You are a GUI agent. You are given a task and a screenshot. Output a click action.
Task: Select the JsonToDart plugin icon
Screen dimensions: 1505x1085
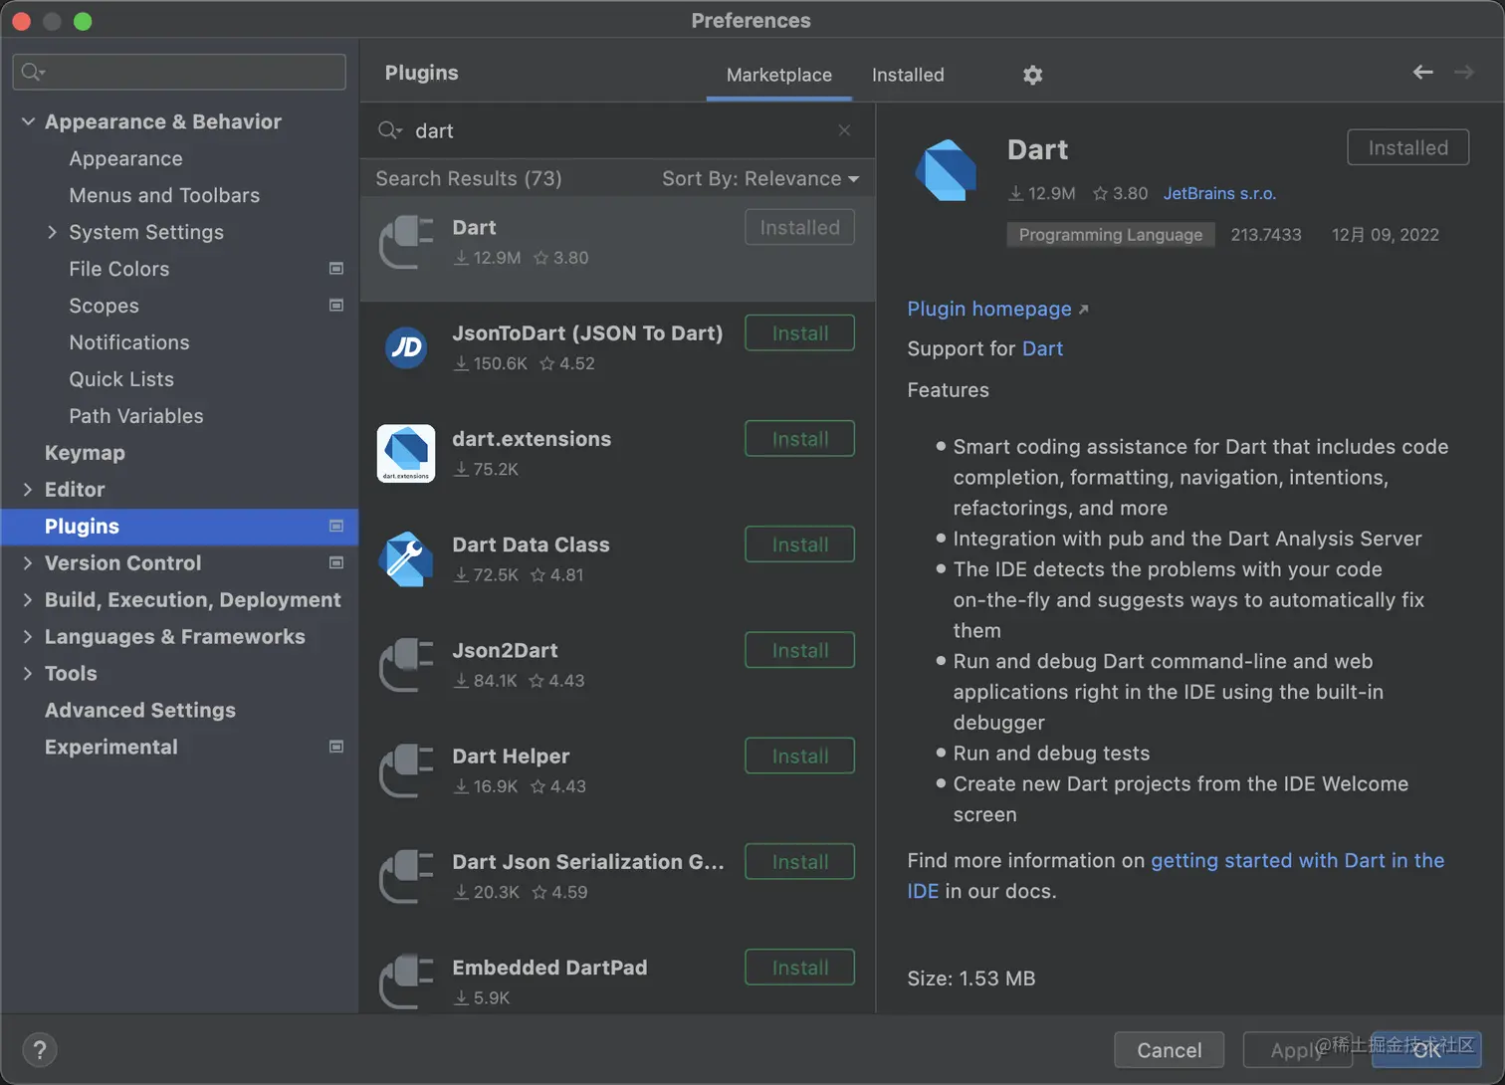[406, 347]
